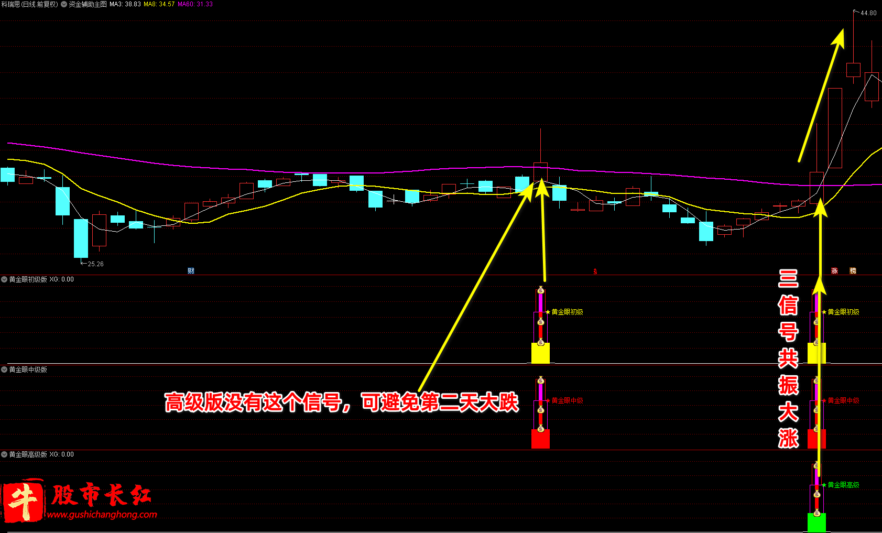
Task: Click the top money bag on earlier 黄金眼中级 signal
Action: 540,380
